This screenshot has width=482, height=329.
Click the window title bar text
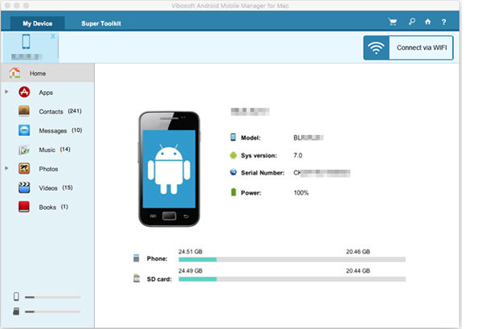tap(230, 6)
